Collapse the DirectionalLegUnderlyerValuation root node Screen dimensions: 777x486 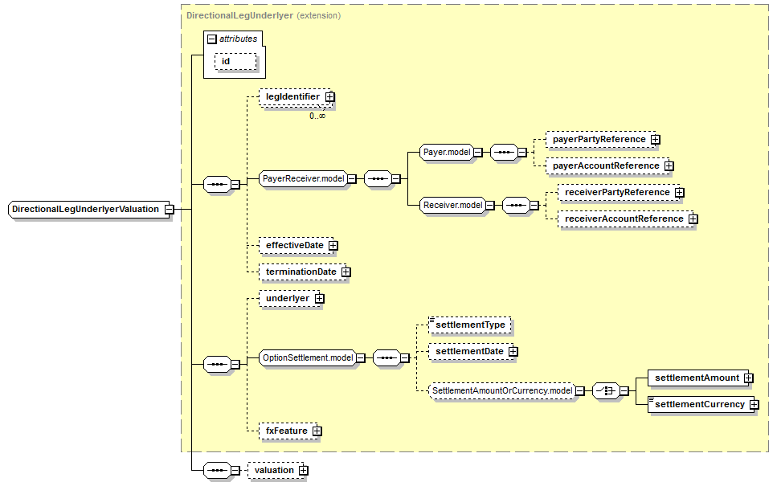pyautogui.click(x=169, y=210)
